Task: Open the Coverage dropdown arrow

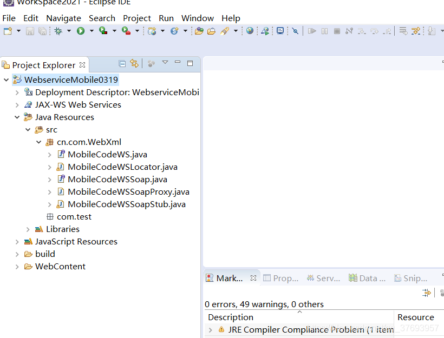Action: tap(114, 31)
